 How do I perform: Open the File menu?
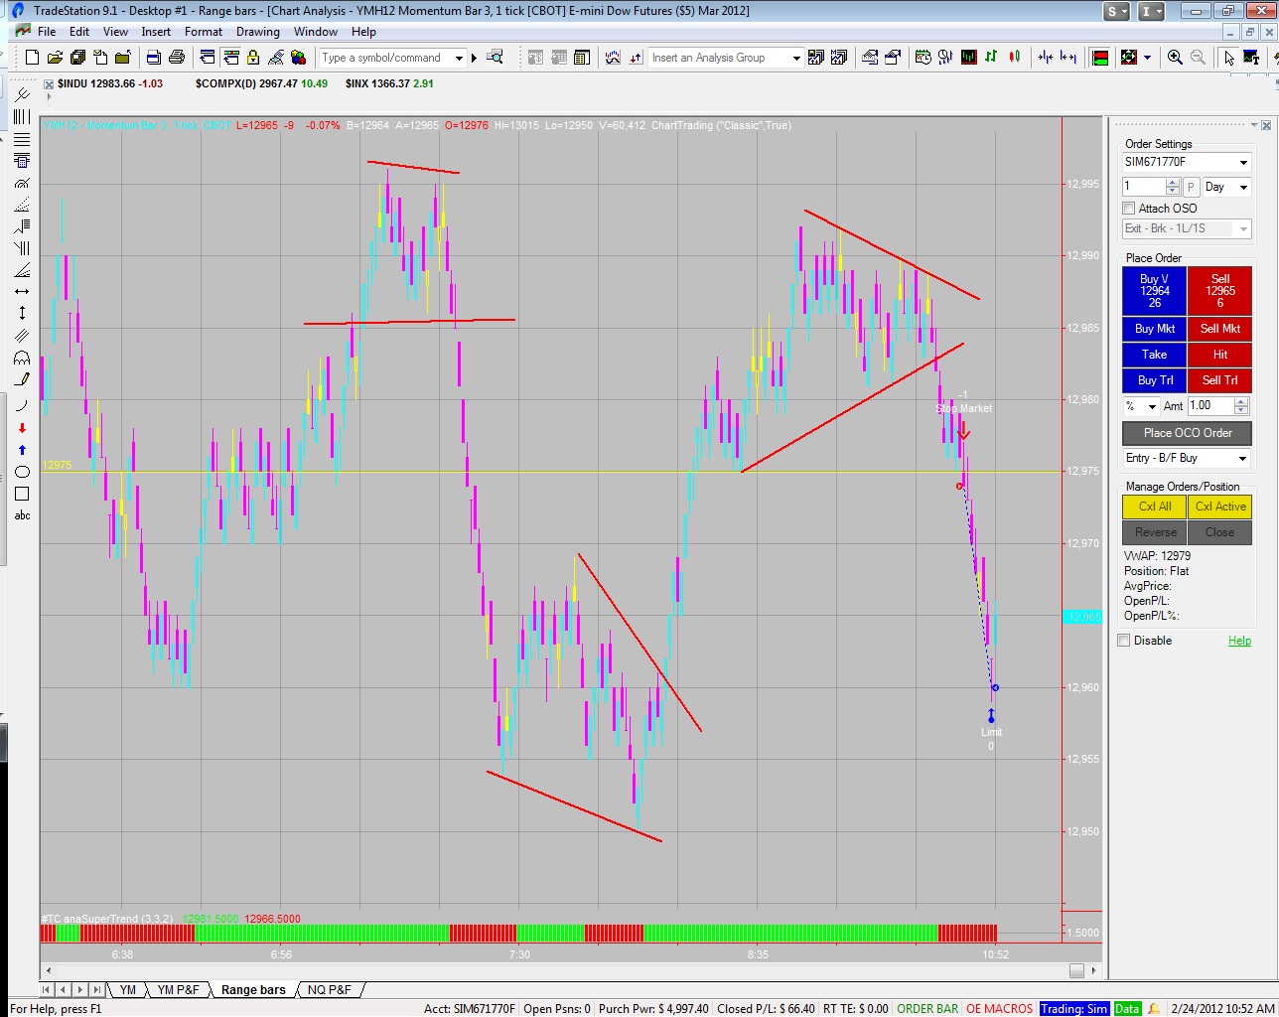(47, 32)
